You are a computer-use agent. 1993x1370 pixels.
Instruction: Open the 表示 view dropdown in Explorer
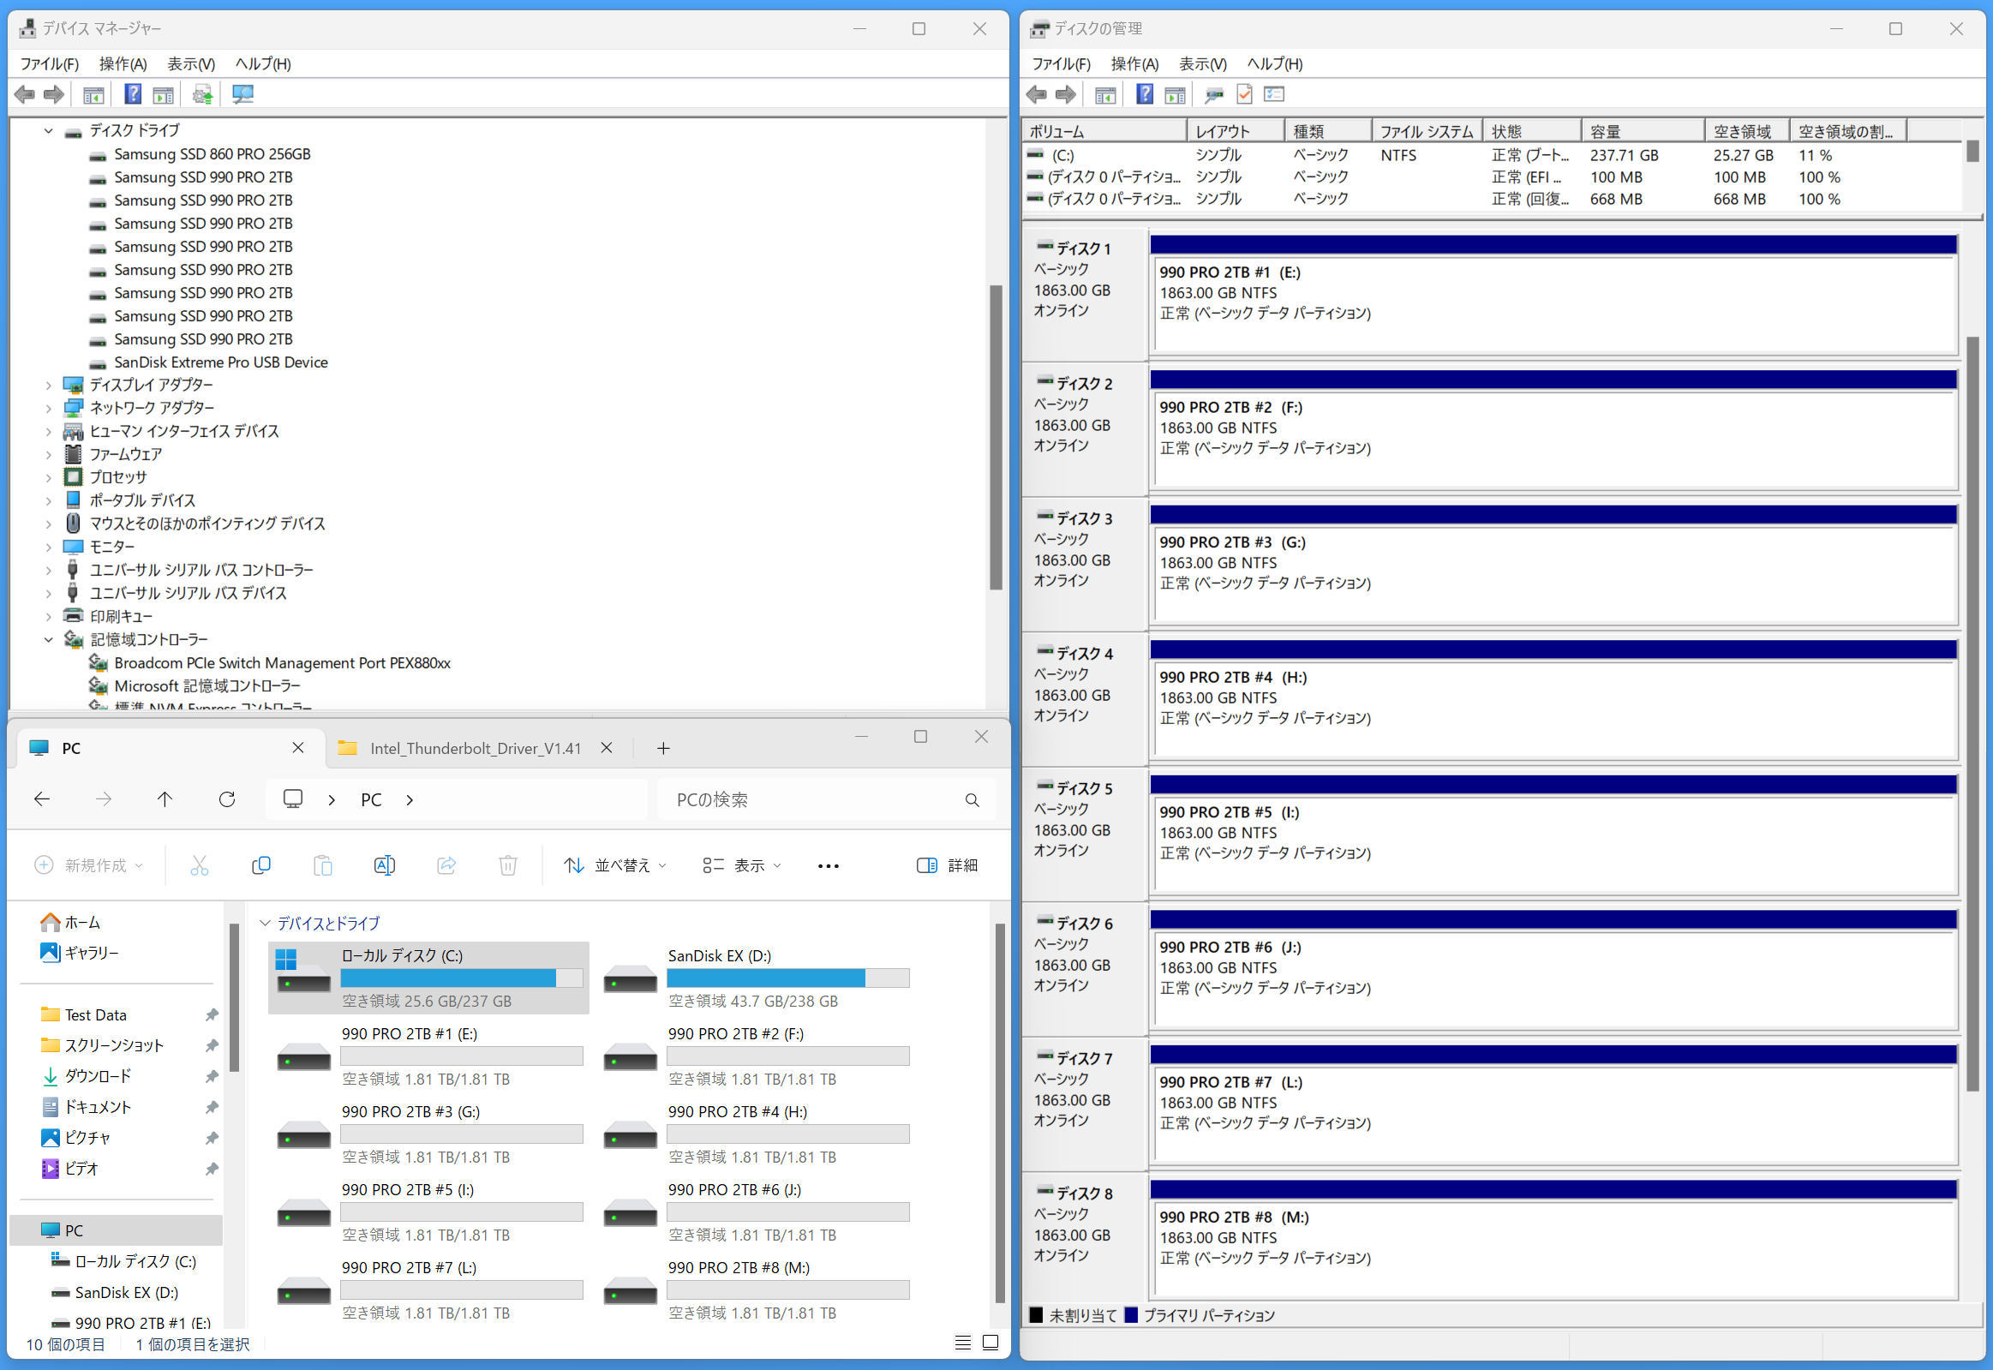tap(741, 865)
